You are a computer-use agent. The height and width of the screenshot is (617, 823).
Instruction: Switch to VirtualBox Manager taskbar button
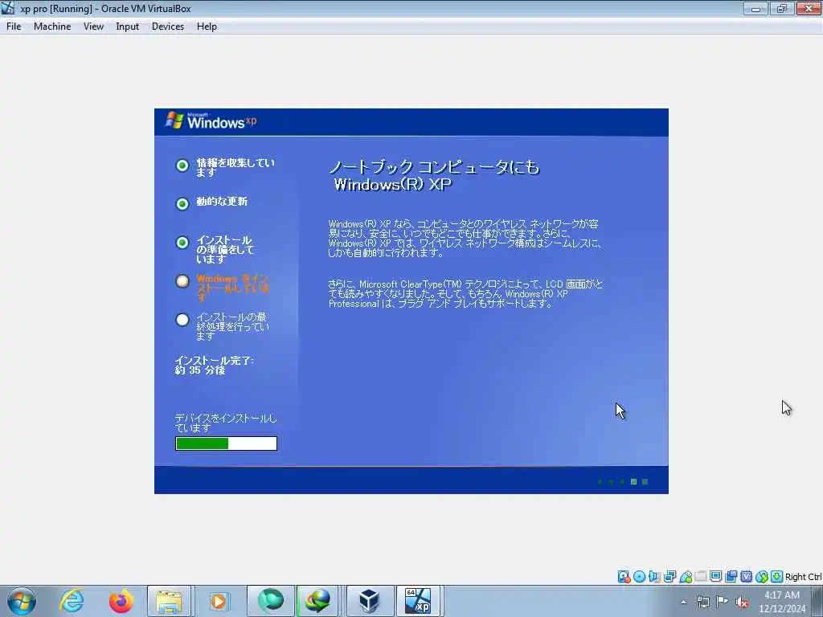[x=370, y=601]
